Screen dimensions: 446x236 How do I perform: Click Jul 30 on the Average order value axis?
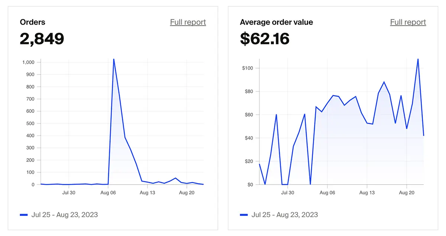[x=287, y=193]
